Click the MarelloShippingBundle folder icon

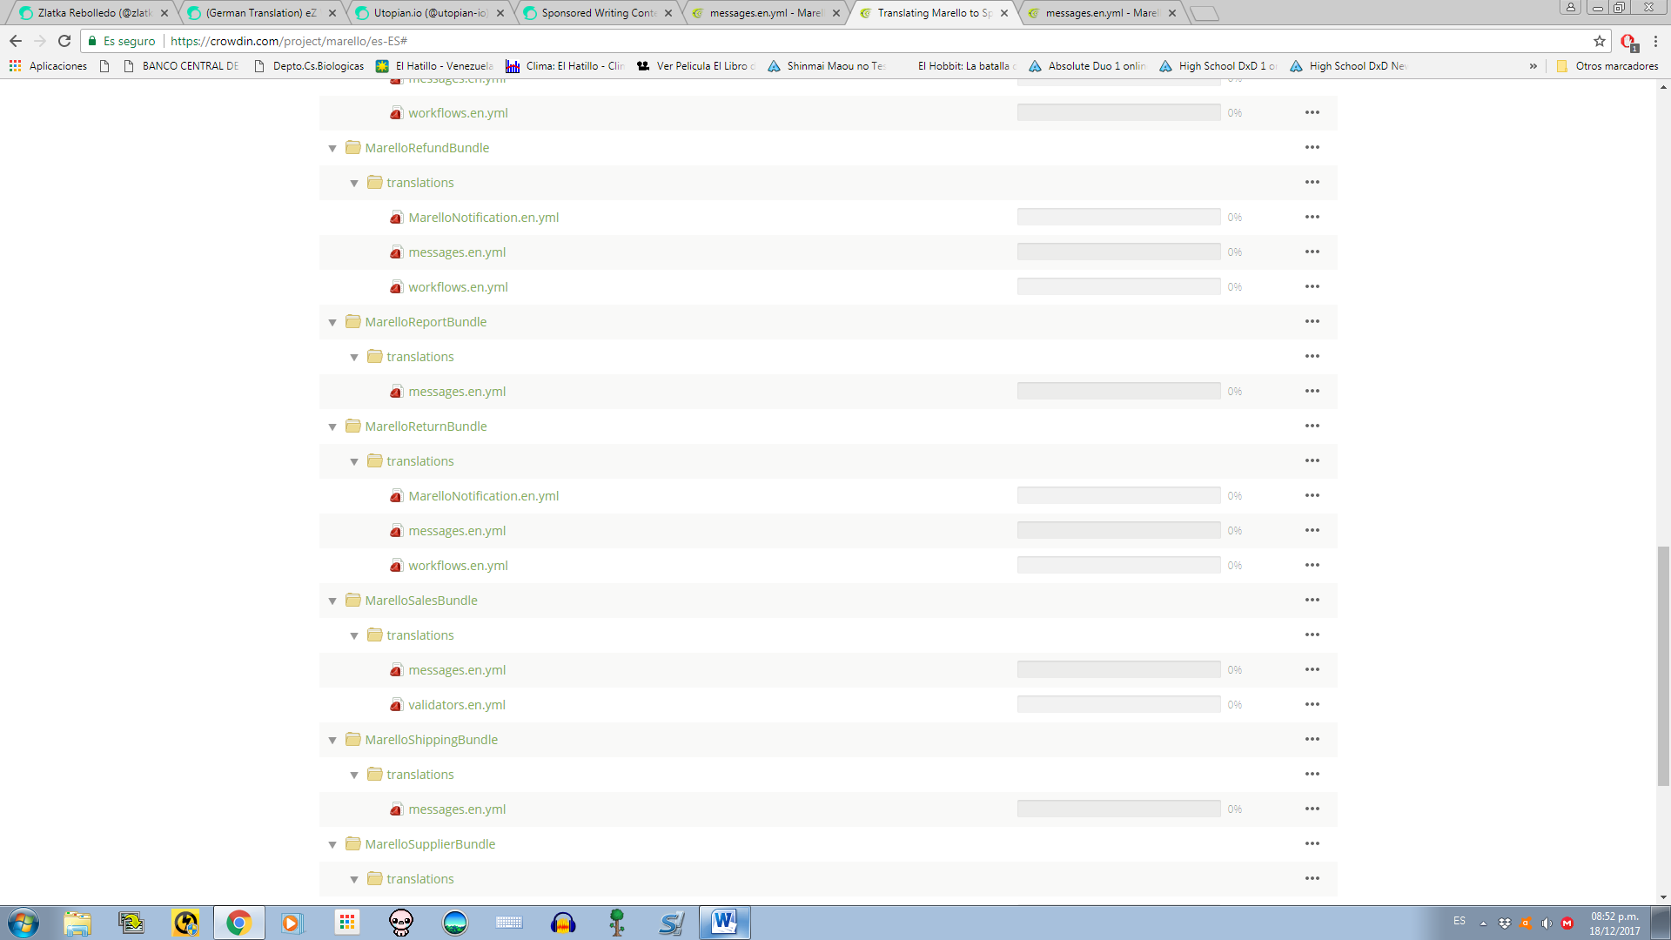point(352,739)
